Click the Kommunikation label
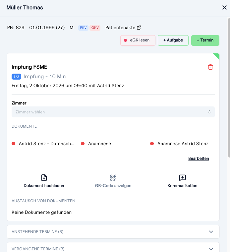Viewport: 230px width, 252px height. [x=183, y=186]
